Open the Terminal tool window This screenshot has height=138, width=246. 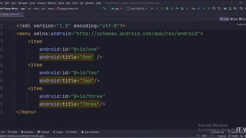[x=43, y=132]
